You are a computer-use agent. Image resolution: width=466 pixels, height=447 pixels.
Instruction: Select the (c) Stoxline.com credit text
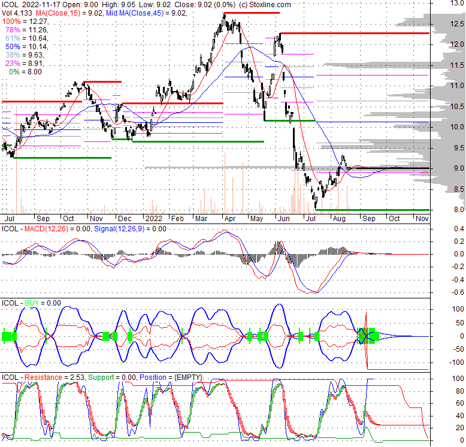coord(265,5)
